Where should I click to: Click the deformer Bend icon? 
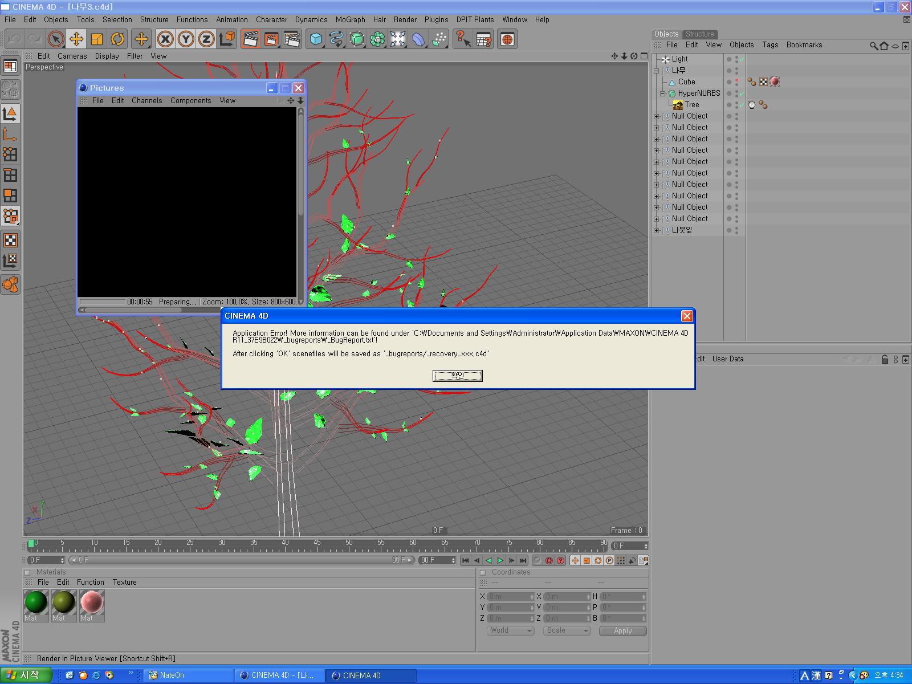point(418,39)
